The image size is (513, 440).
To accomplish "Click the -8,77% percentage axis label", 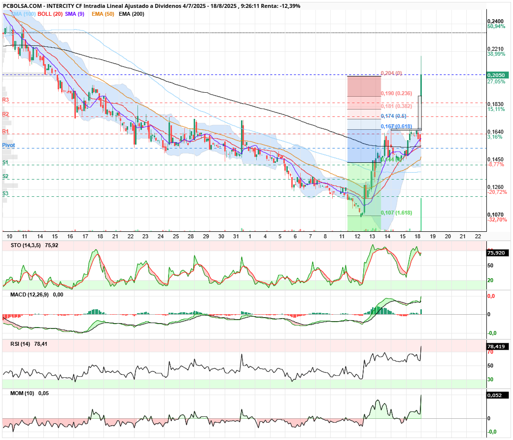I will click(x=496, y=165).
